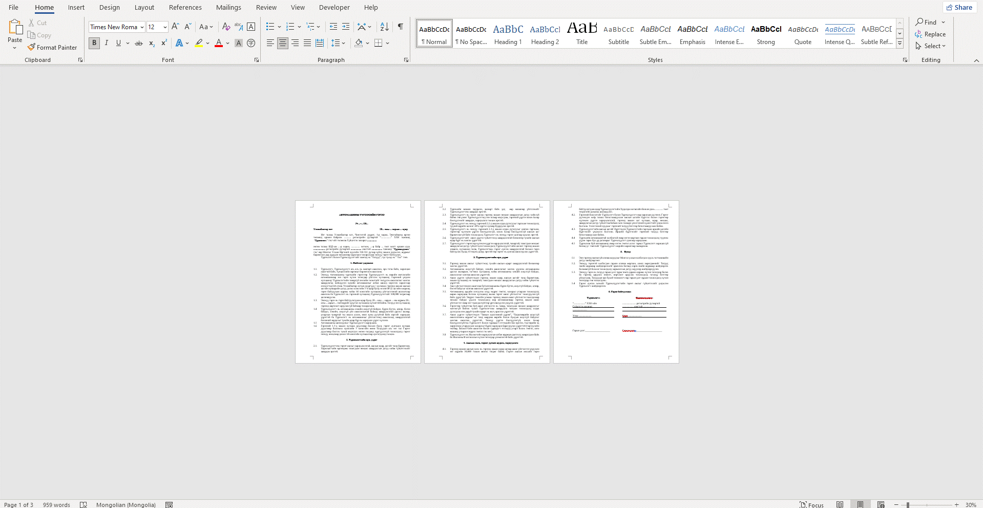The height and width of the screenshot is (508, 983).
Task: Toggle align right
Action: [x=295, y=43]
